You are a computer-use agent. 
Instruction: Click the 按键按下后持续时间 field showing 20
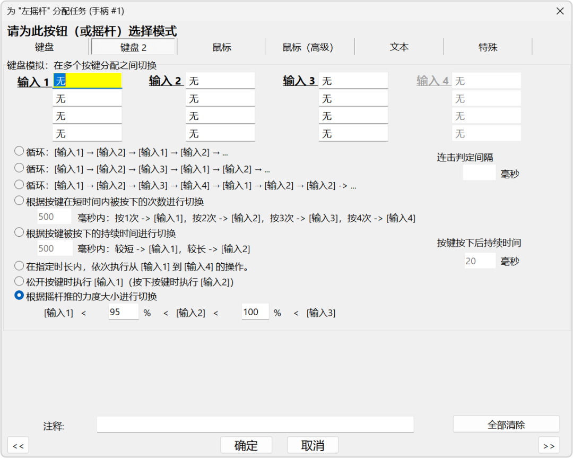coord(480,261)
